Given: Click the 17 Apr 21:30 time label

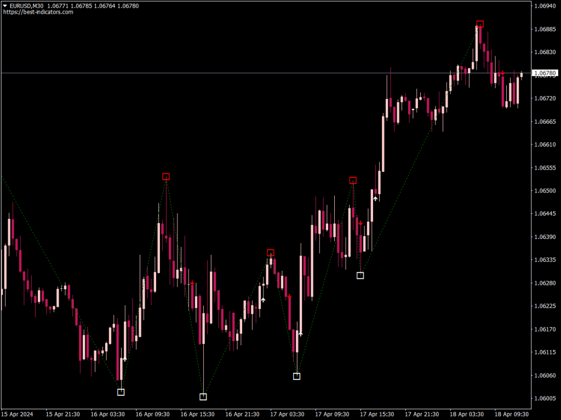Looking at the screenshot, I should pos(422,415).
